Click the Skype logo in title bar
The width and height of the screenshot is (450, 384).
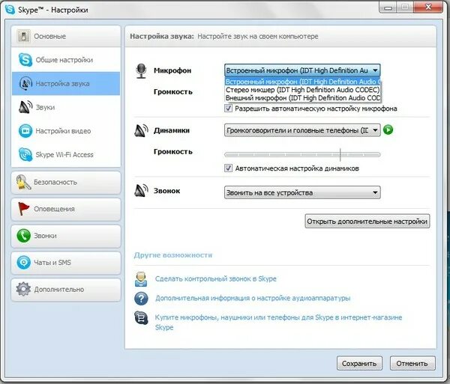point(10,9)
